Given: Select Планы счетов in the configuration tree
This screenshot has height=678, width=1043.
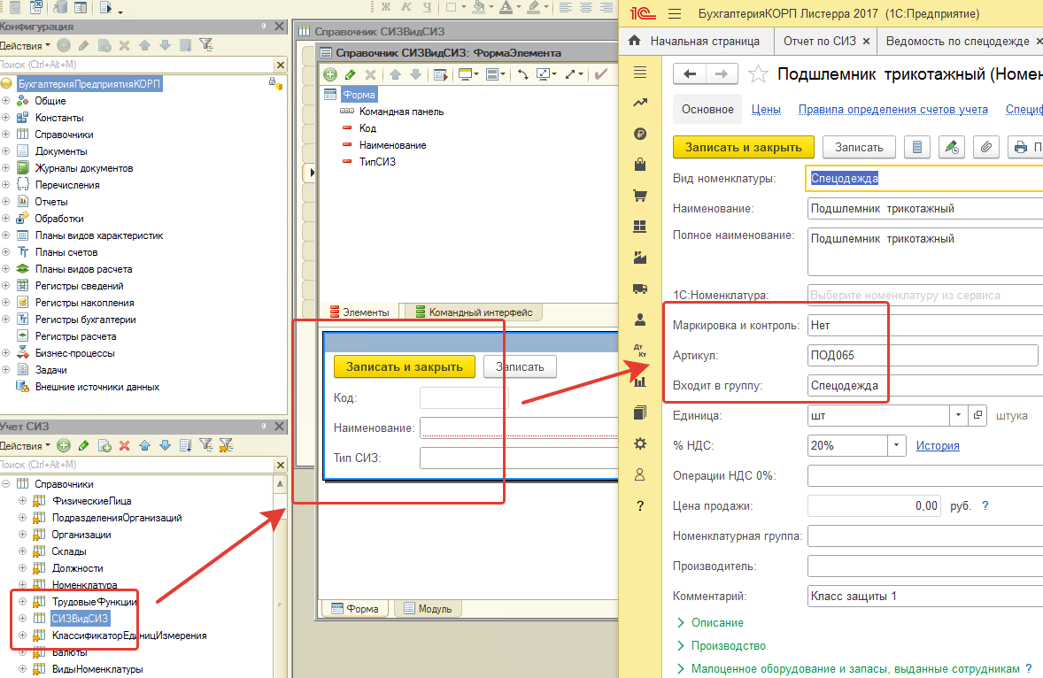Looking at the screenshot, I should coord(66,252).
